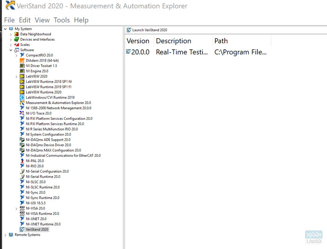Click the NI-VISA 20.0 icon
The height and width of the screenshot is (249, 327).
tap(22, 208)
